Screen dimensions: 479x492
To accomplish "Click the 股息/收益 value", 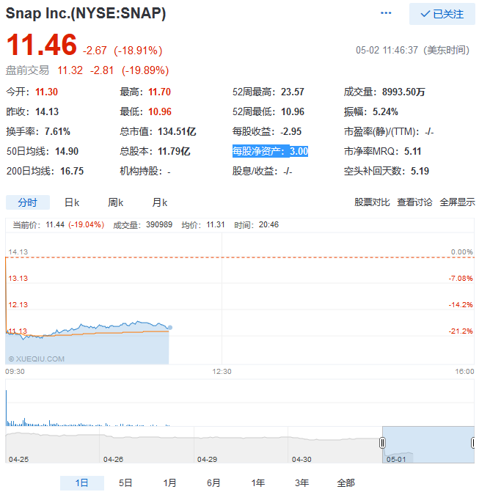I will (288, 171).
